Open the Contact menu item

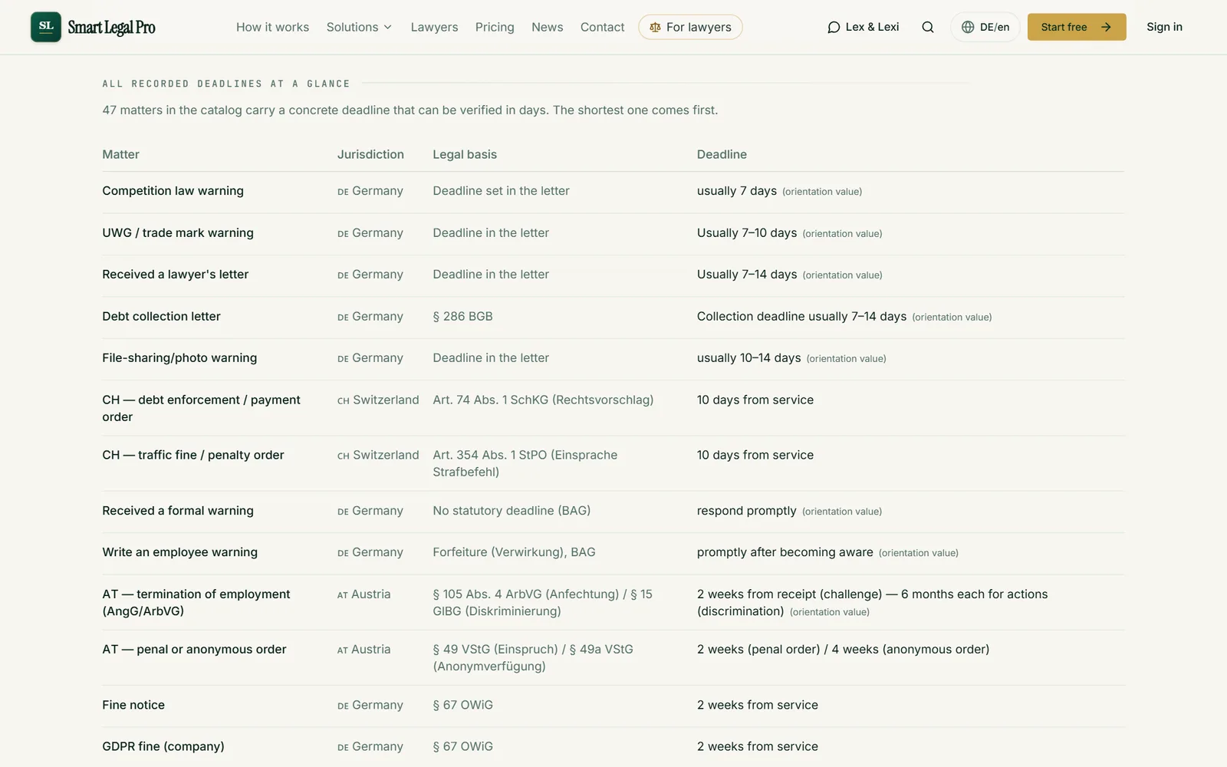(602, 27)
